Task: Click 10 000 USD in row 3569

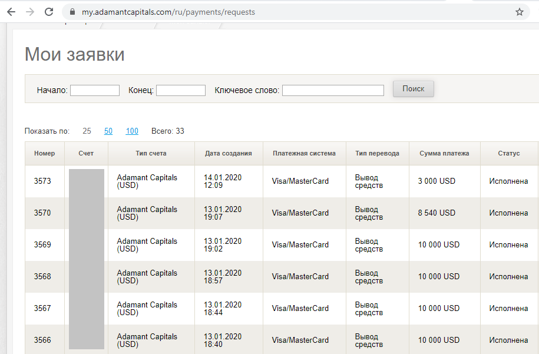Action: tap(439, 244)
